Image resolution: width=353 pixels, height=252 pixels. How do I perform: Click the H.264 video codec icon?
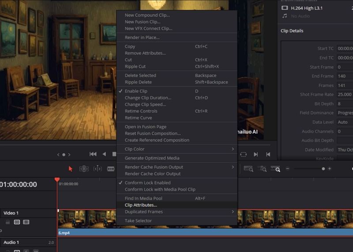point(285,8)
